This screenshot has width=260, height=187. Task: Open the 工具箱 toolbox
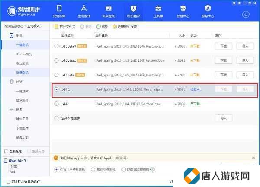point(158,11)
